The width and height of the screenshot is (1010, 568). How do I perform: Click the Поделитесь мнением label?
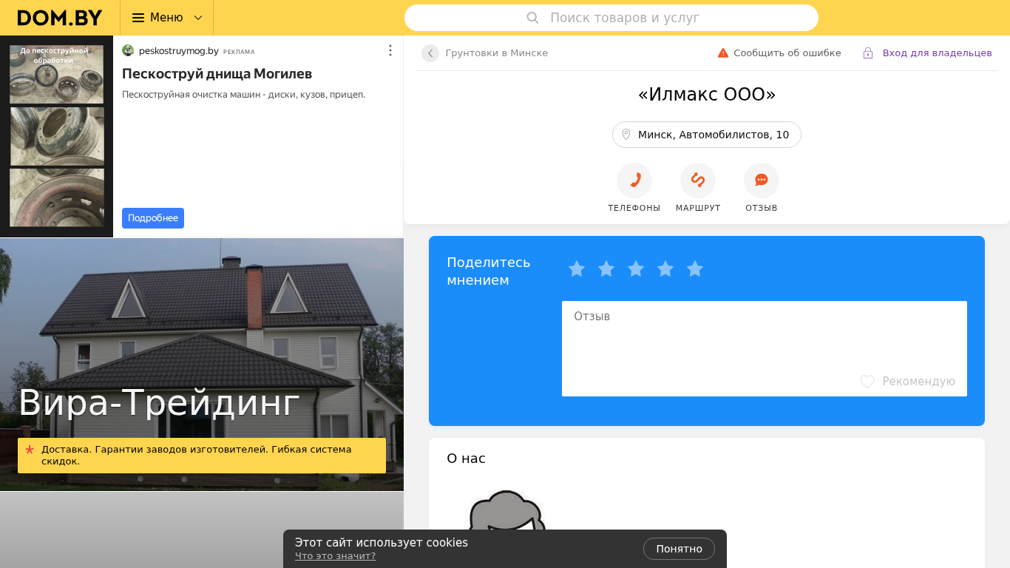click(x=489, y=271)
